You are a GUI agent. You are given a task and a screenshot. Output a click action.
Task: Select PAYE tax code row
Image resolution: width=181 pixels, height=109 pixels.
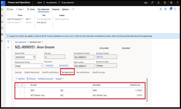pyautogui.click(x=80, y=90)
